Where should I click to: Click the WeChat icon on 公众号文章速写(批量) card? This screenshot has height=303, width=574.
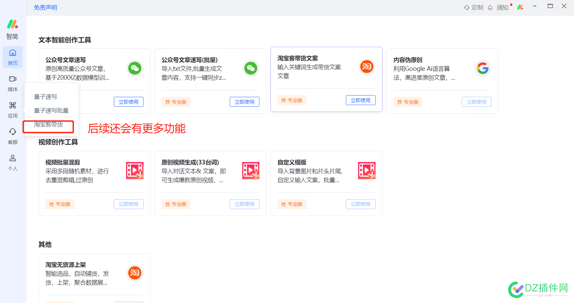coord(251,68)
